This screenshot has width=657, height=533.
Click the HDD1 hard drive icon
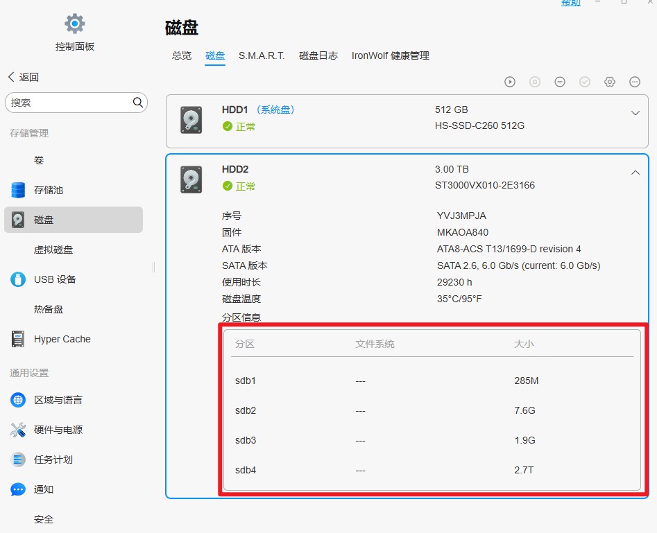click(191, 120)
